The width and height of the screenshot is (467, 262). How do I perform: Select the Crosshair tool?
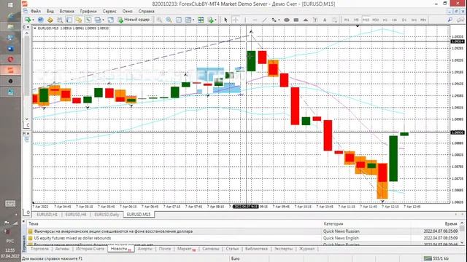(236, 20)
